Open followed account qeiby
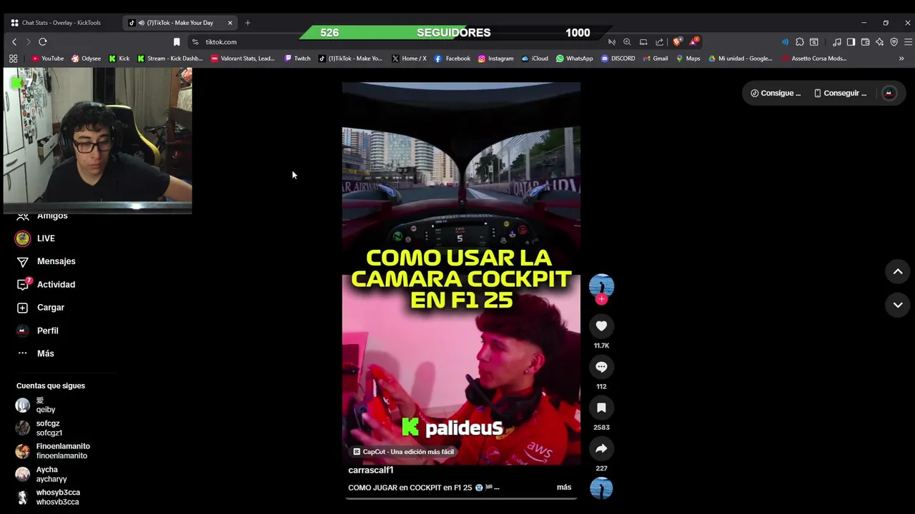The image size is (915, 514). [37, 405]
